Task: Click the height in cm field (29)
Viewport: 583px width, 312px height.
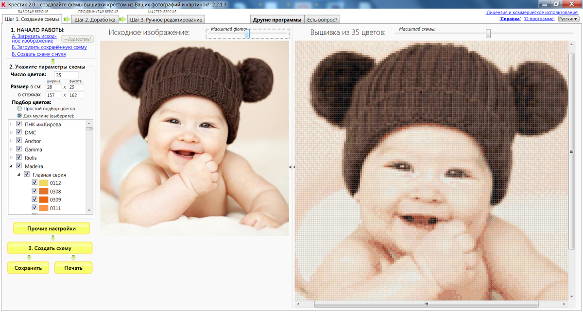Action: [x=76, y=87]
